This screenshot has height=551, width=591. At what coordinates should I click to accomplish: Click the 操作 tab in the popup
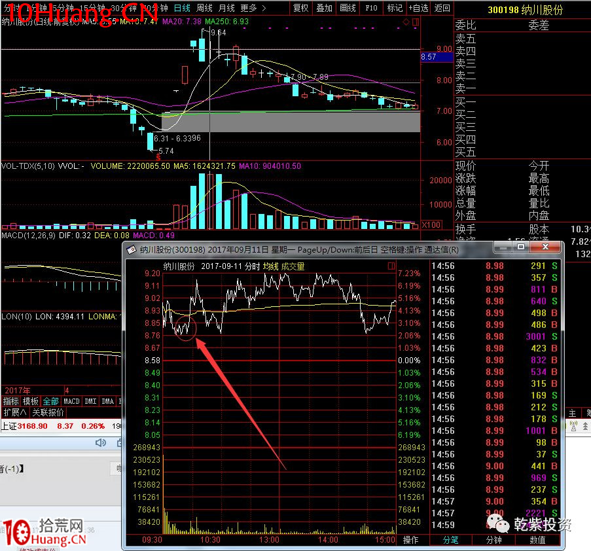[410, 540]
